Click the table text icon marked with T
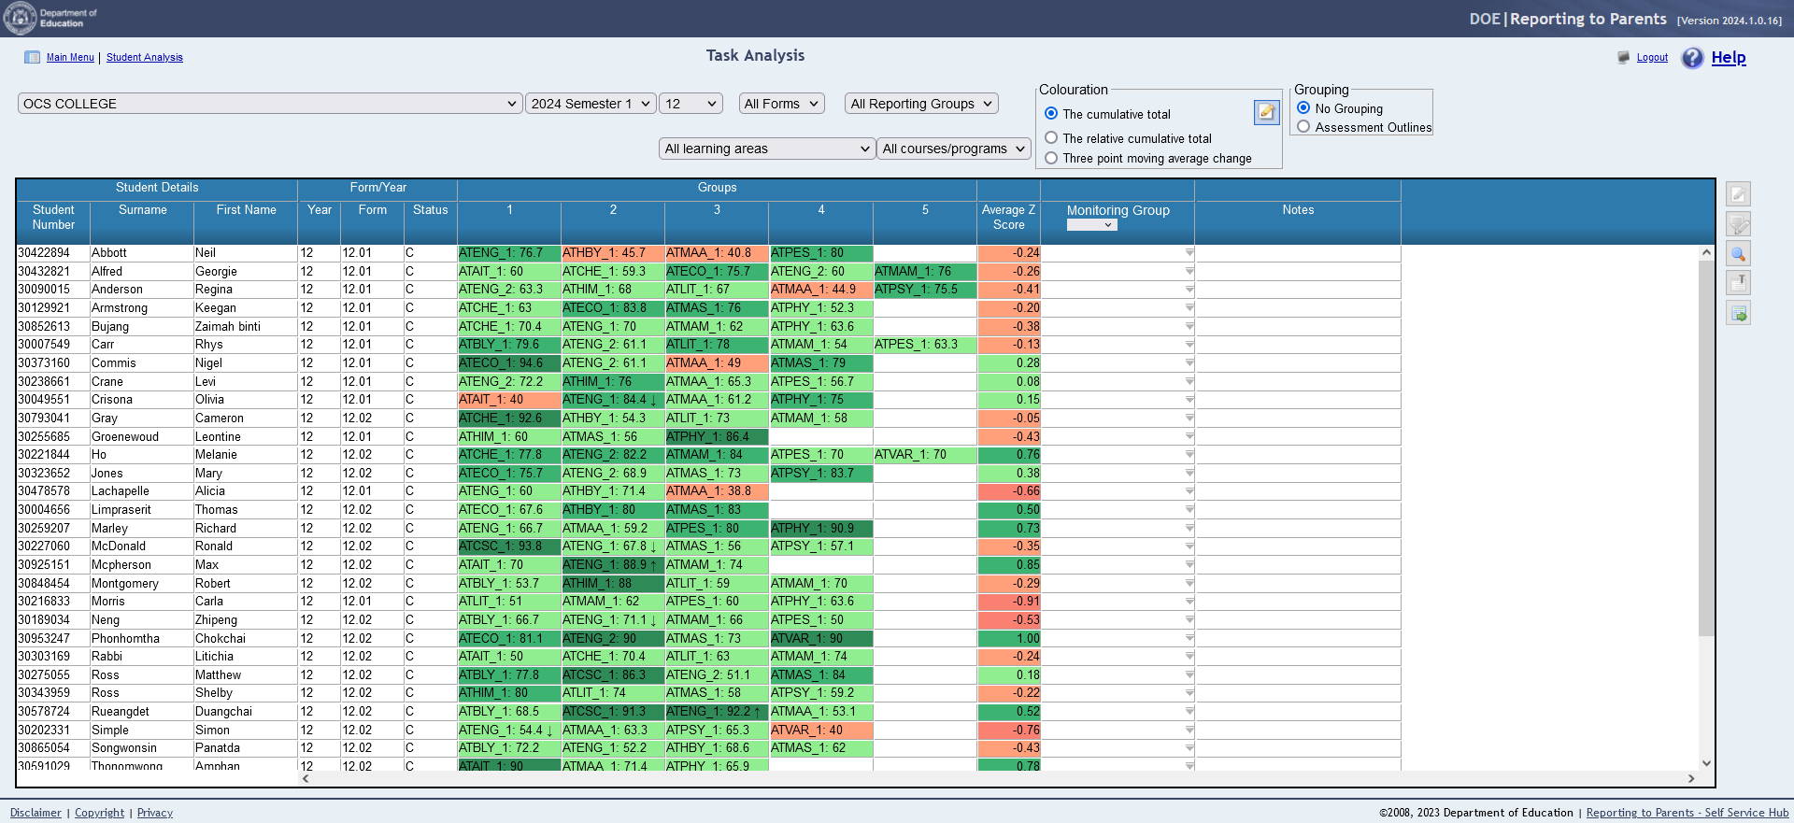 pyautogui.click(x=1738, y=283)
